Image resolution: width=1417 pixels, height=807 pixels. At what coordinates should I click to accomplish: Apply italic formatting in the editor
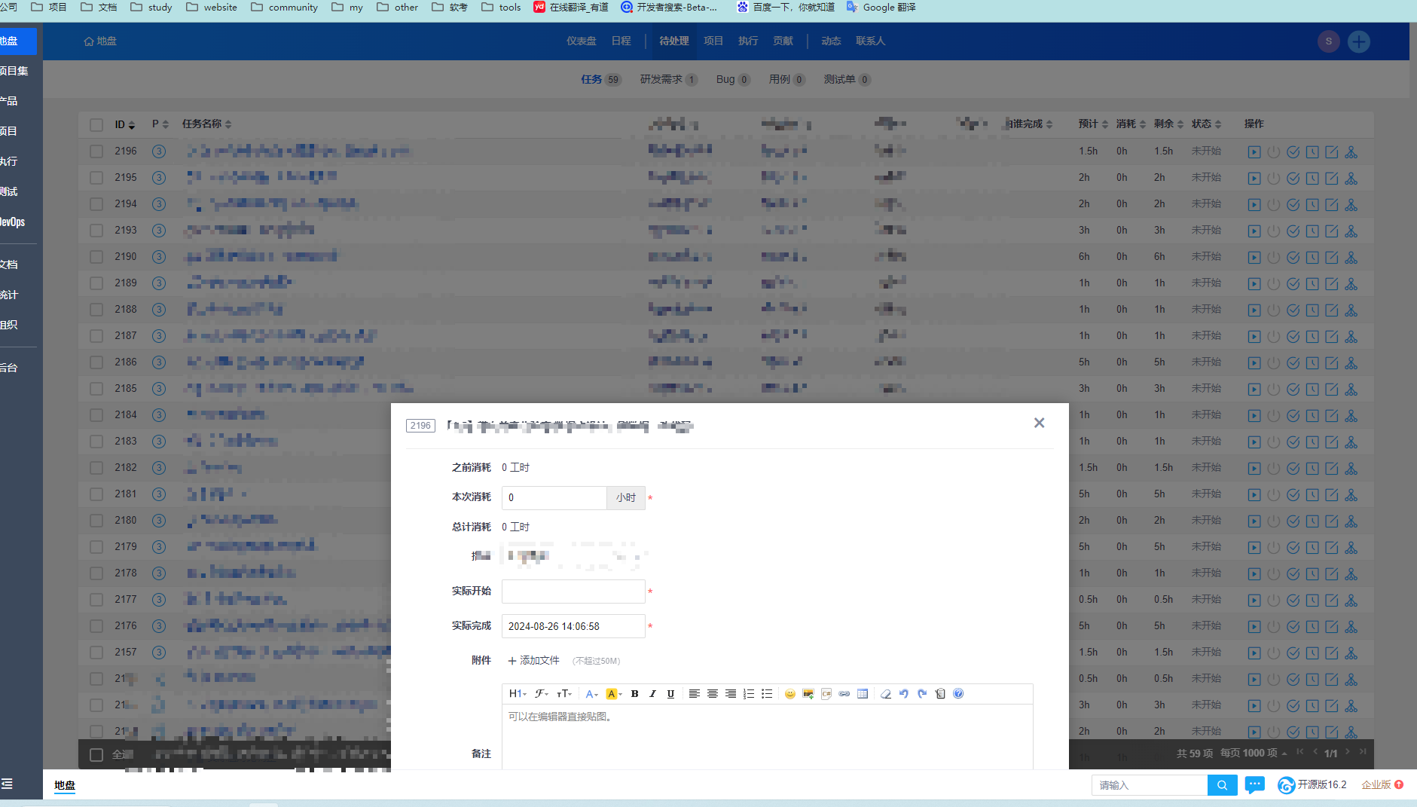[652, 694]
